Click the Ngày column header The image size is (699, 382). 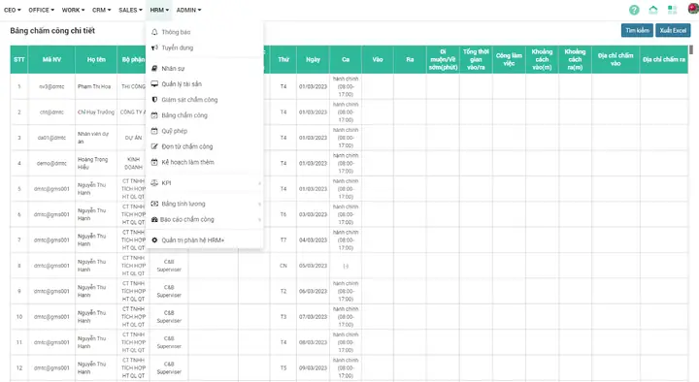coord(313,59)
